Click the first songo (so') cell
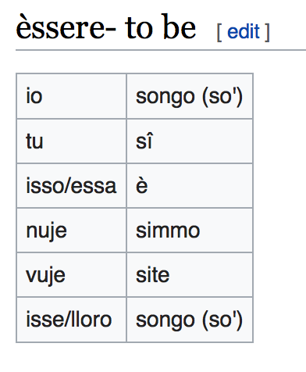The height and width of the screenshot is (372, 306). pyautogui.click(x=190, y=96)
